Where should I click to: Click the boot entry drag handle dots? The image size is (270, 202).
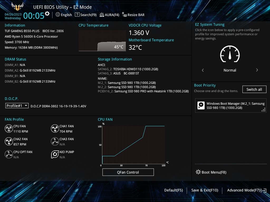(263, 110)
